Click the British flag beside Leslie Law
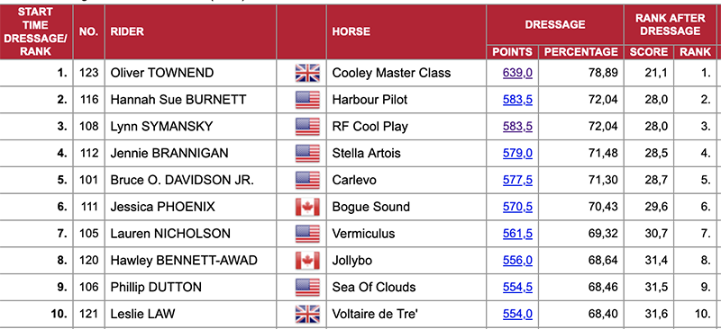 (x=307, y=315)
